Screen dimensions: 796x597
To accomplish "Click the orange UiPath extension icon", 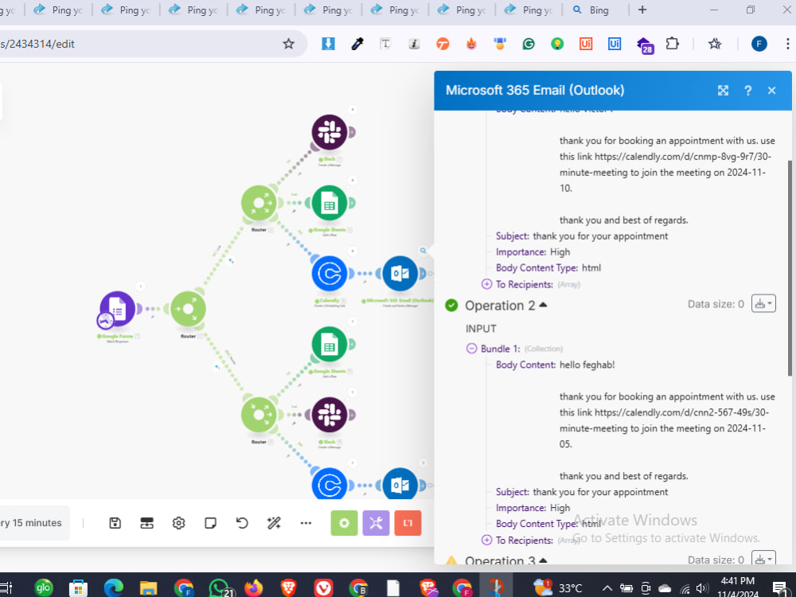I will pos(586,44).
